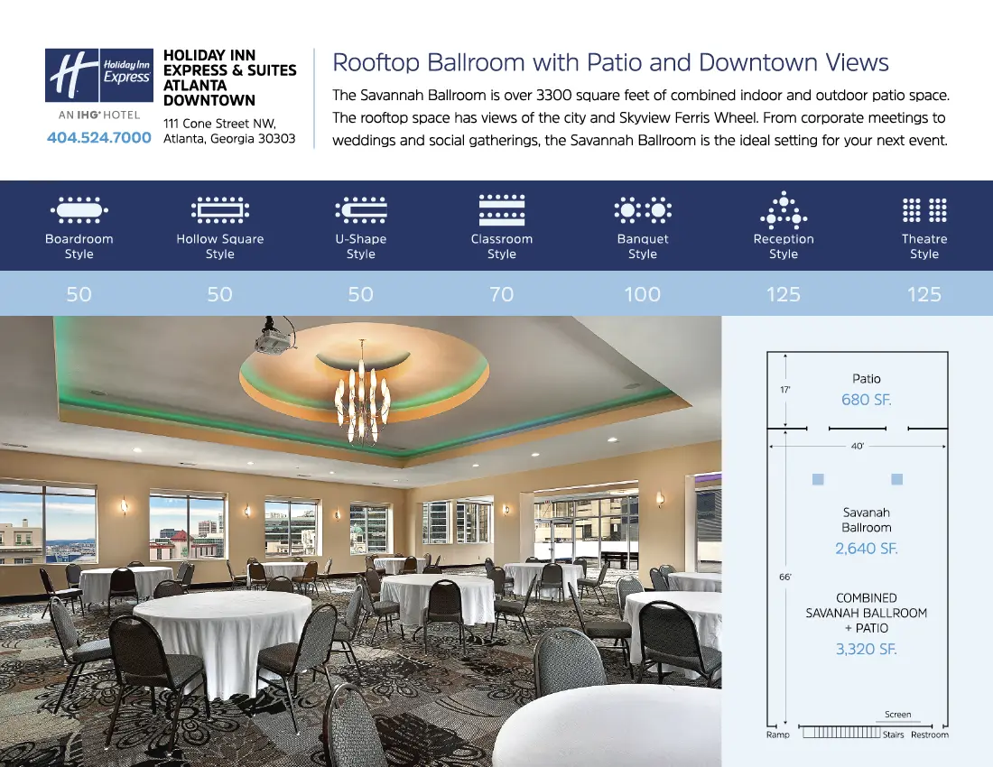The image size is (993, 767).
Task: Click the "Screen" label on the floor plan
Action: (x=898, y=715)
